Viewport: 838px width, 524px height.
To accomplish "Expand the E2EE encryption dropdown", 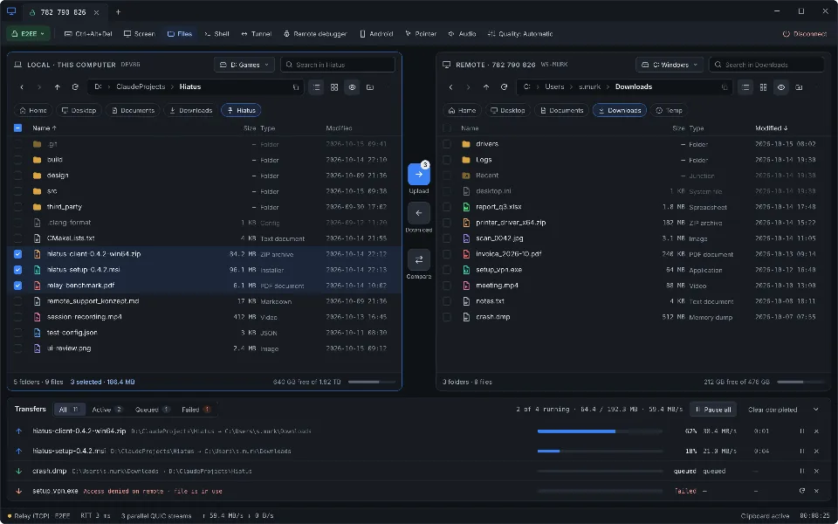I will pyautogui.click(x=28, y=34).
